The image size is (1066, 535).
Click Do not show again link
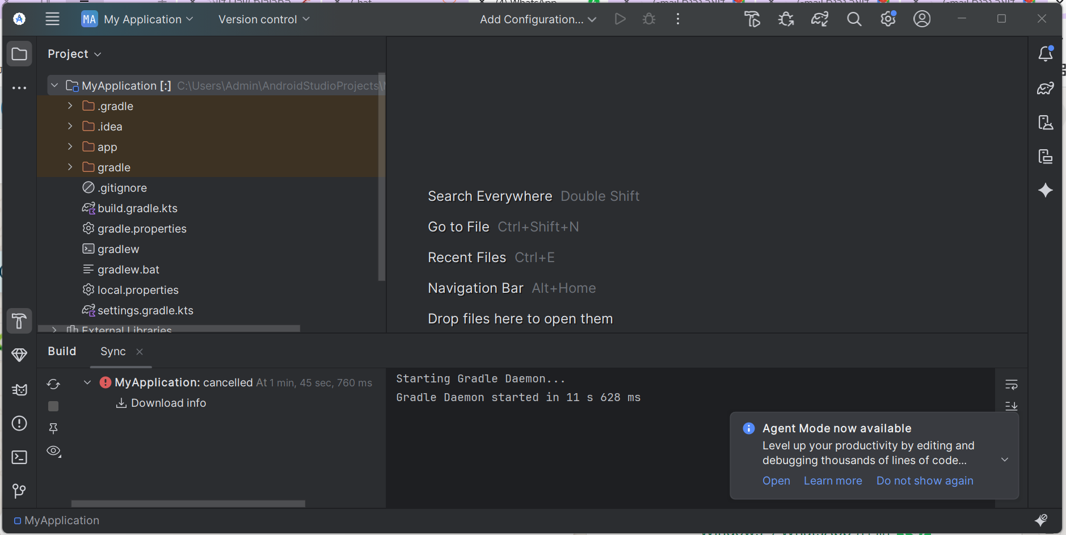(x=924, y=481)
